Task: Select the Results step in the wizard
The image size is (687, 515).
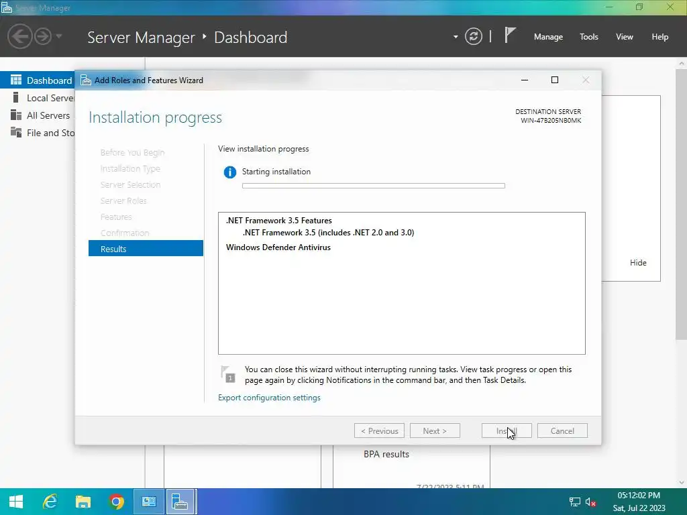Action: 146,248
